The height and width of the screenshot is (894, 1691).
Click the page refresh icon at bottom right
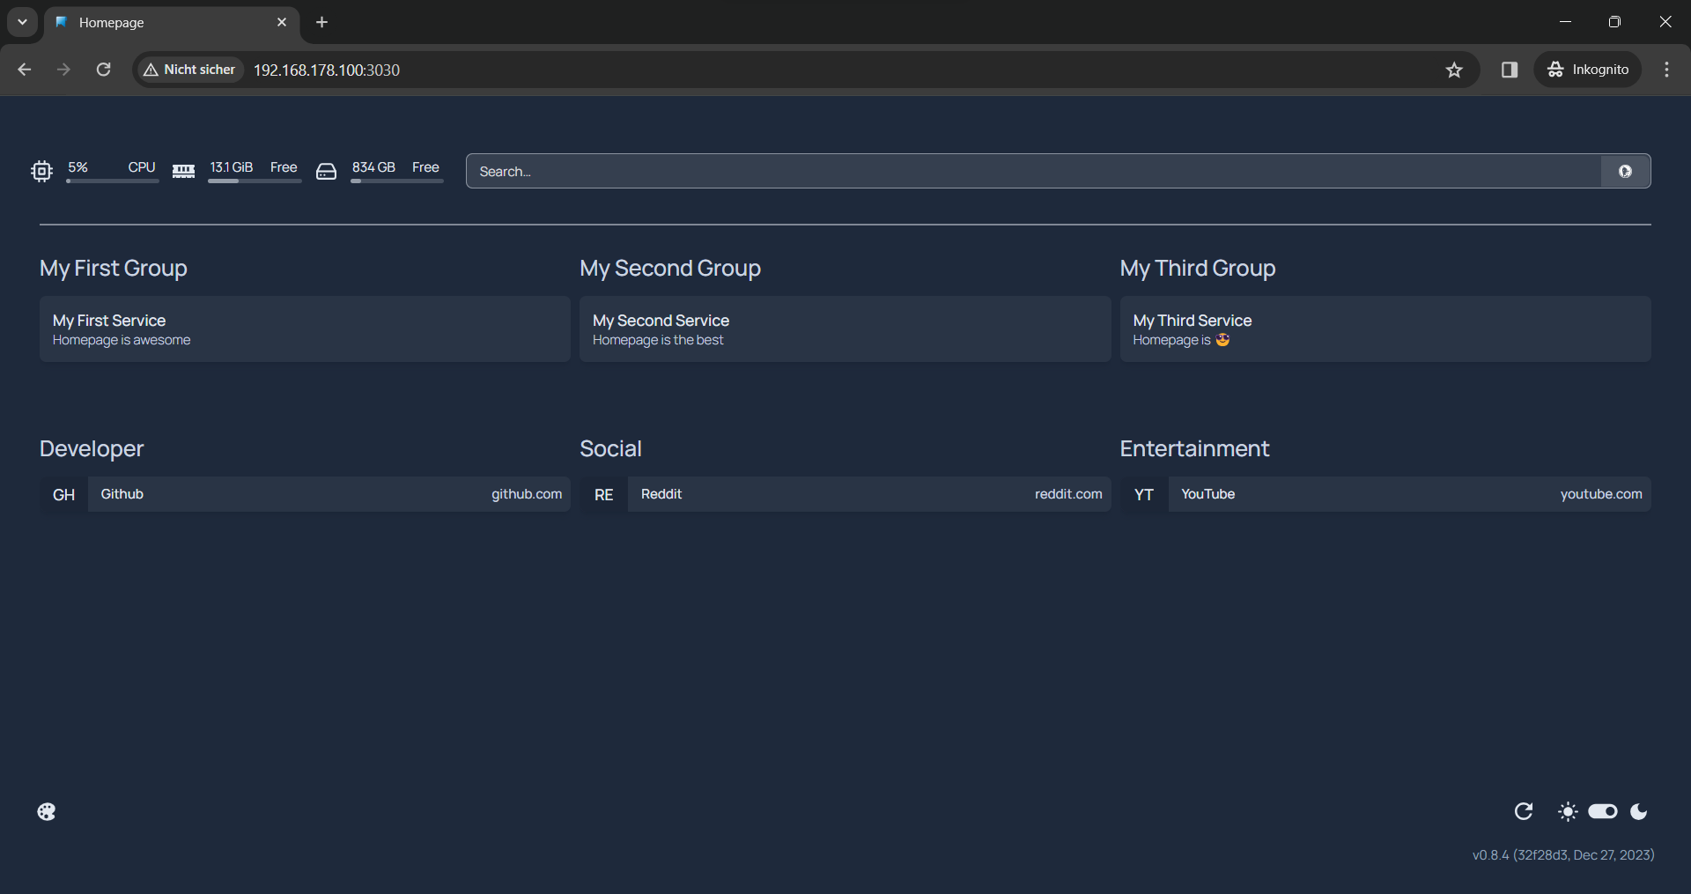(1524, 811)
